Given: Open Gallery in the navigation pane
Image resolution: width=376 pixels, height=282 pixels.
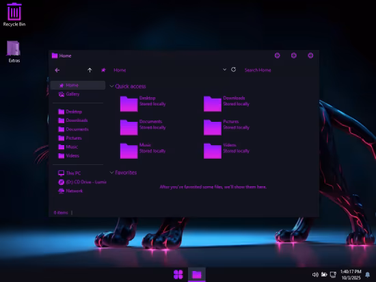Looking at the screenshot, I should pos(78,94).
